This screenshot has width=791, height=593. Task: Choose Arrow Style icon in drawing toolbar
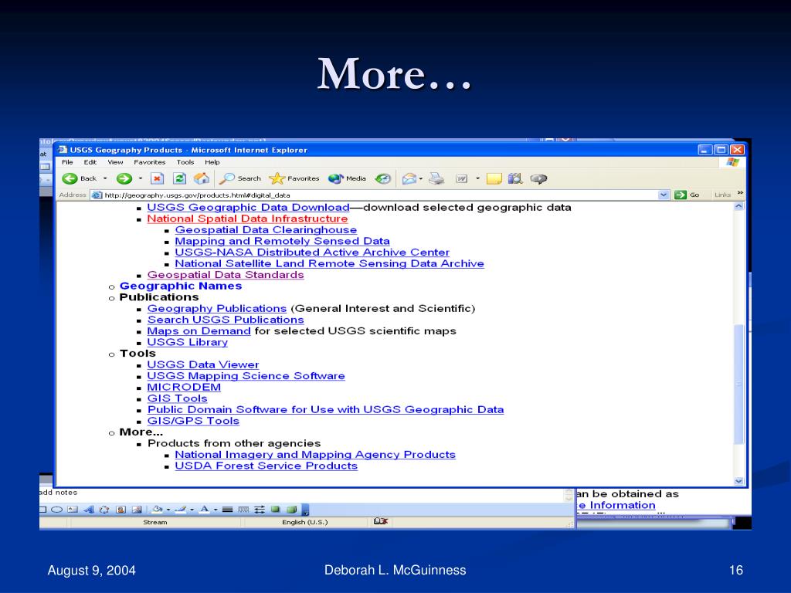coord(260,510)
